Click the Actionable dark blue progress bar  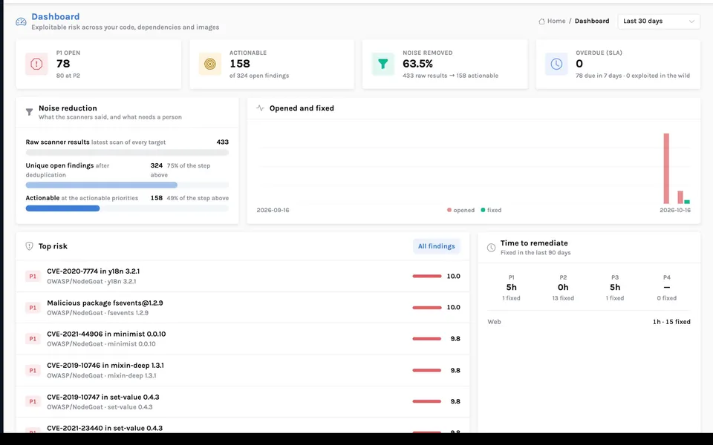(62, 208)
